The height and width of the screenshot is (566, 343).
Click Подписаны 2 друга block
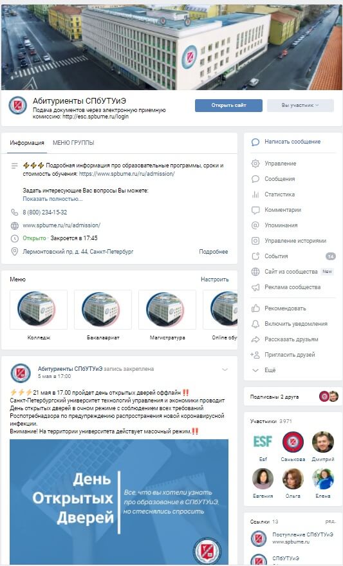[x=293, y=397]
